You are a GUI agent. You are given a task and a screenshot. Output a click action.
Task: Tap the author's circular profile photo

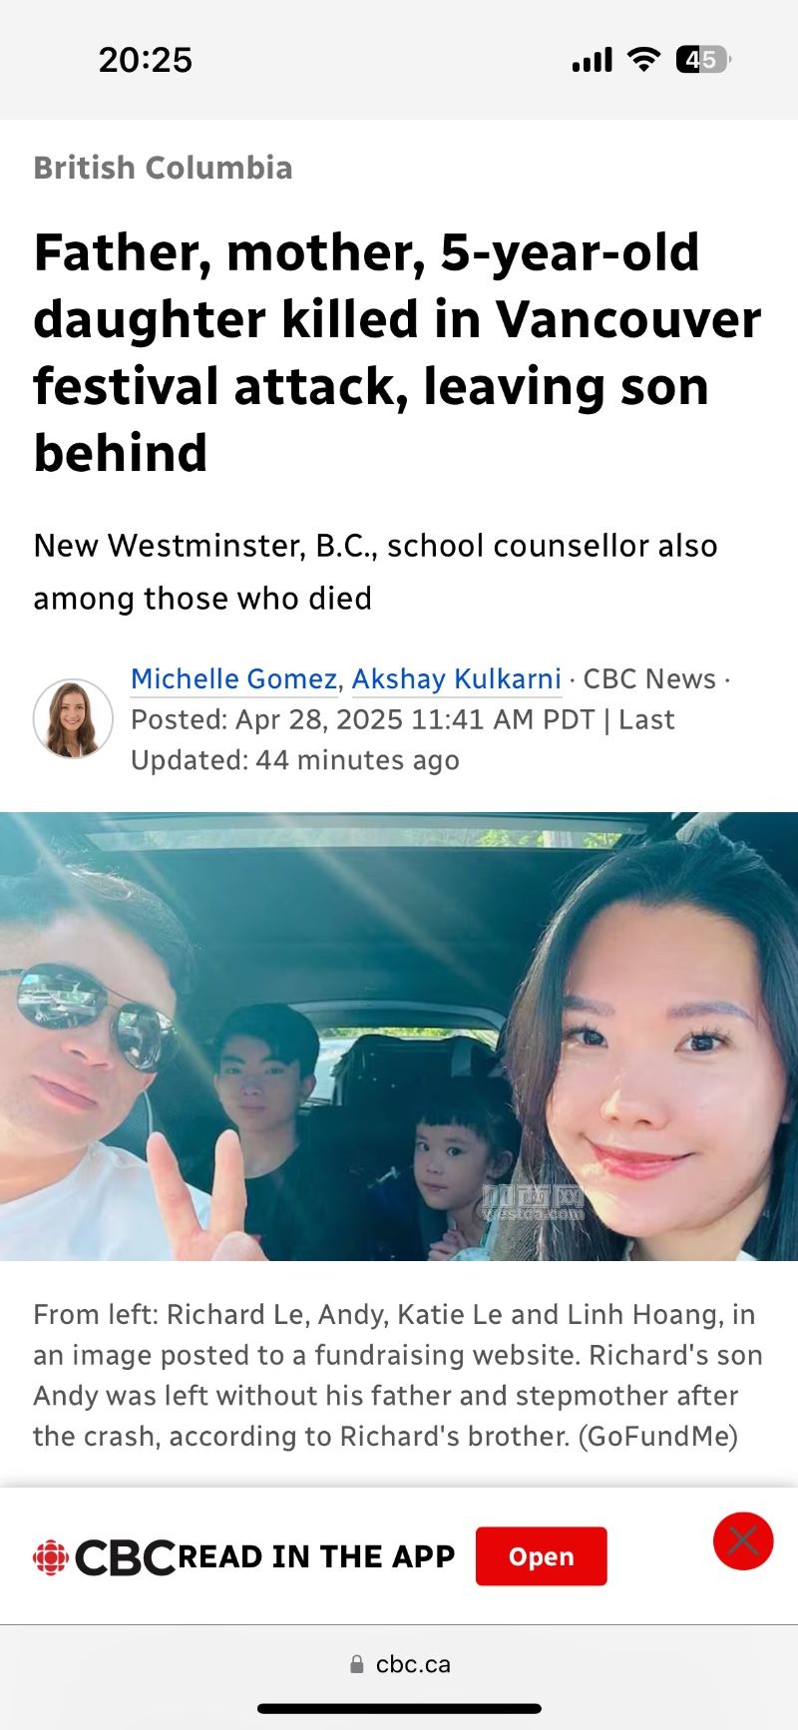(x=73, y=718)
